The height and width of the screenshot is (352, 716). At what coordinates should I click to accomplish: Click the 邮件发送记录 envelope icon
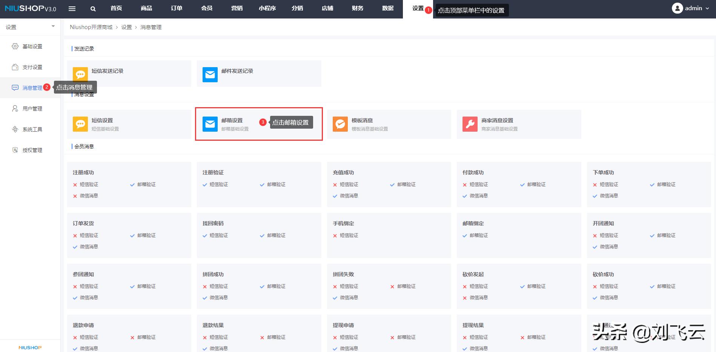pyautogui.click(x=210, y=74)
